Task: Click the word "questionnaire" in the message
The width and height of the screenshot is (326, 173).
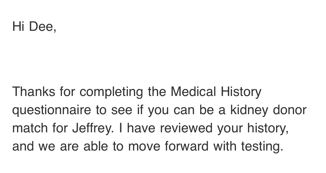Action: [x=52, y=110]
